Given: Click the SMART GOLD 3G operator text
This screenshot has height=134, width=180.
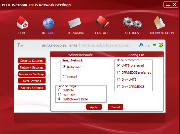Looking at the screenshot, I should pyautogui.click(x=54, y=45).
